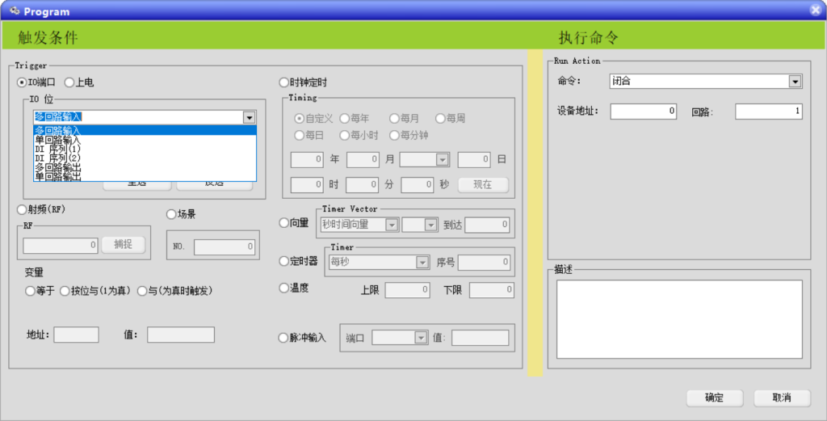Select the 上电 trigger radio button

(x=69, y=82)
